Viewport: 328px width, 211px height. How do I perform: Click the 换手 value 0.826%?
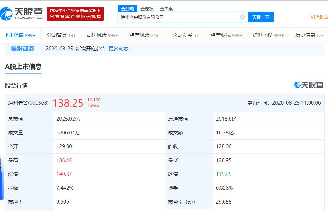click(224, 188)
